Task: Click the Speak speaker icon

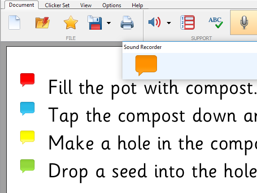Action: 154,22
